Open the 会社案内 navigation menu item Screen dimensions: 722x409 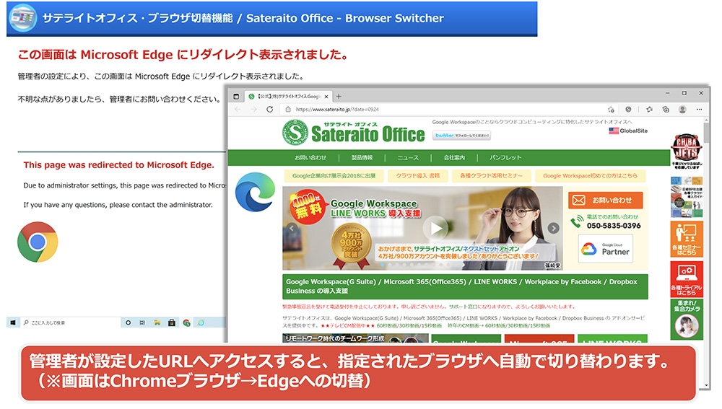coord(454,158)
